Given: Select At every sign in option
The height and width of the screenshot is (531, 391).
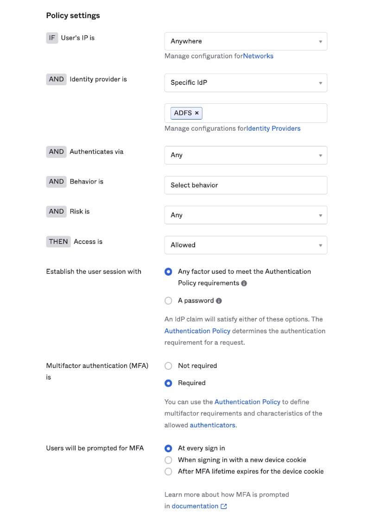Looking at the screenshot, I should (x=169, y=448).
